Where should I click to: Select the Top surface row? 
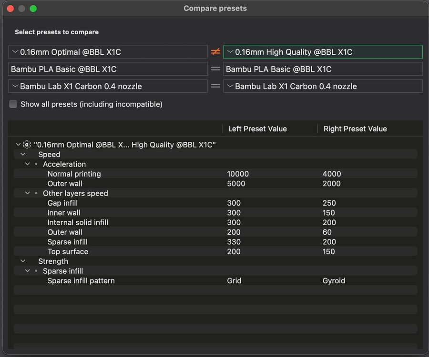pos(215,252)
